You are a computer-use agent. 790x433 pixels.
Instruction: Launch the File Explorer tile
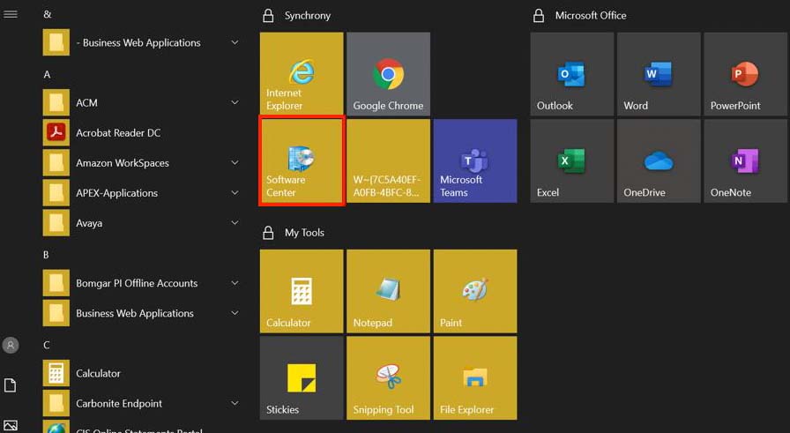475,377
